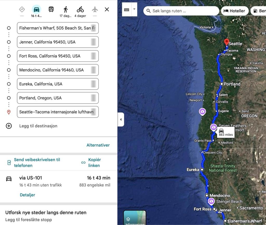Click the Mendocino waypoint marker

[207, 195]
